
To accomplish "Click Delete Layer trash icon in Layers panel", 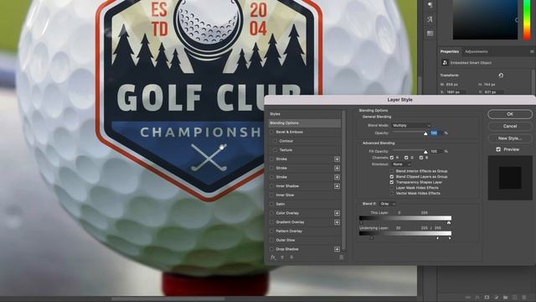I will click(x=524, y=298).
